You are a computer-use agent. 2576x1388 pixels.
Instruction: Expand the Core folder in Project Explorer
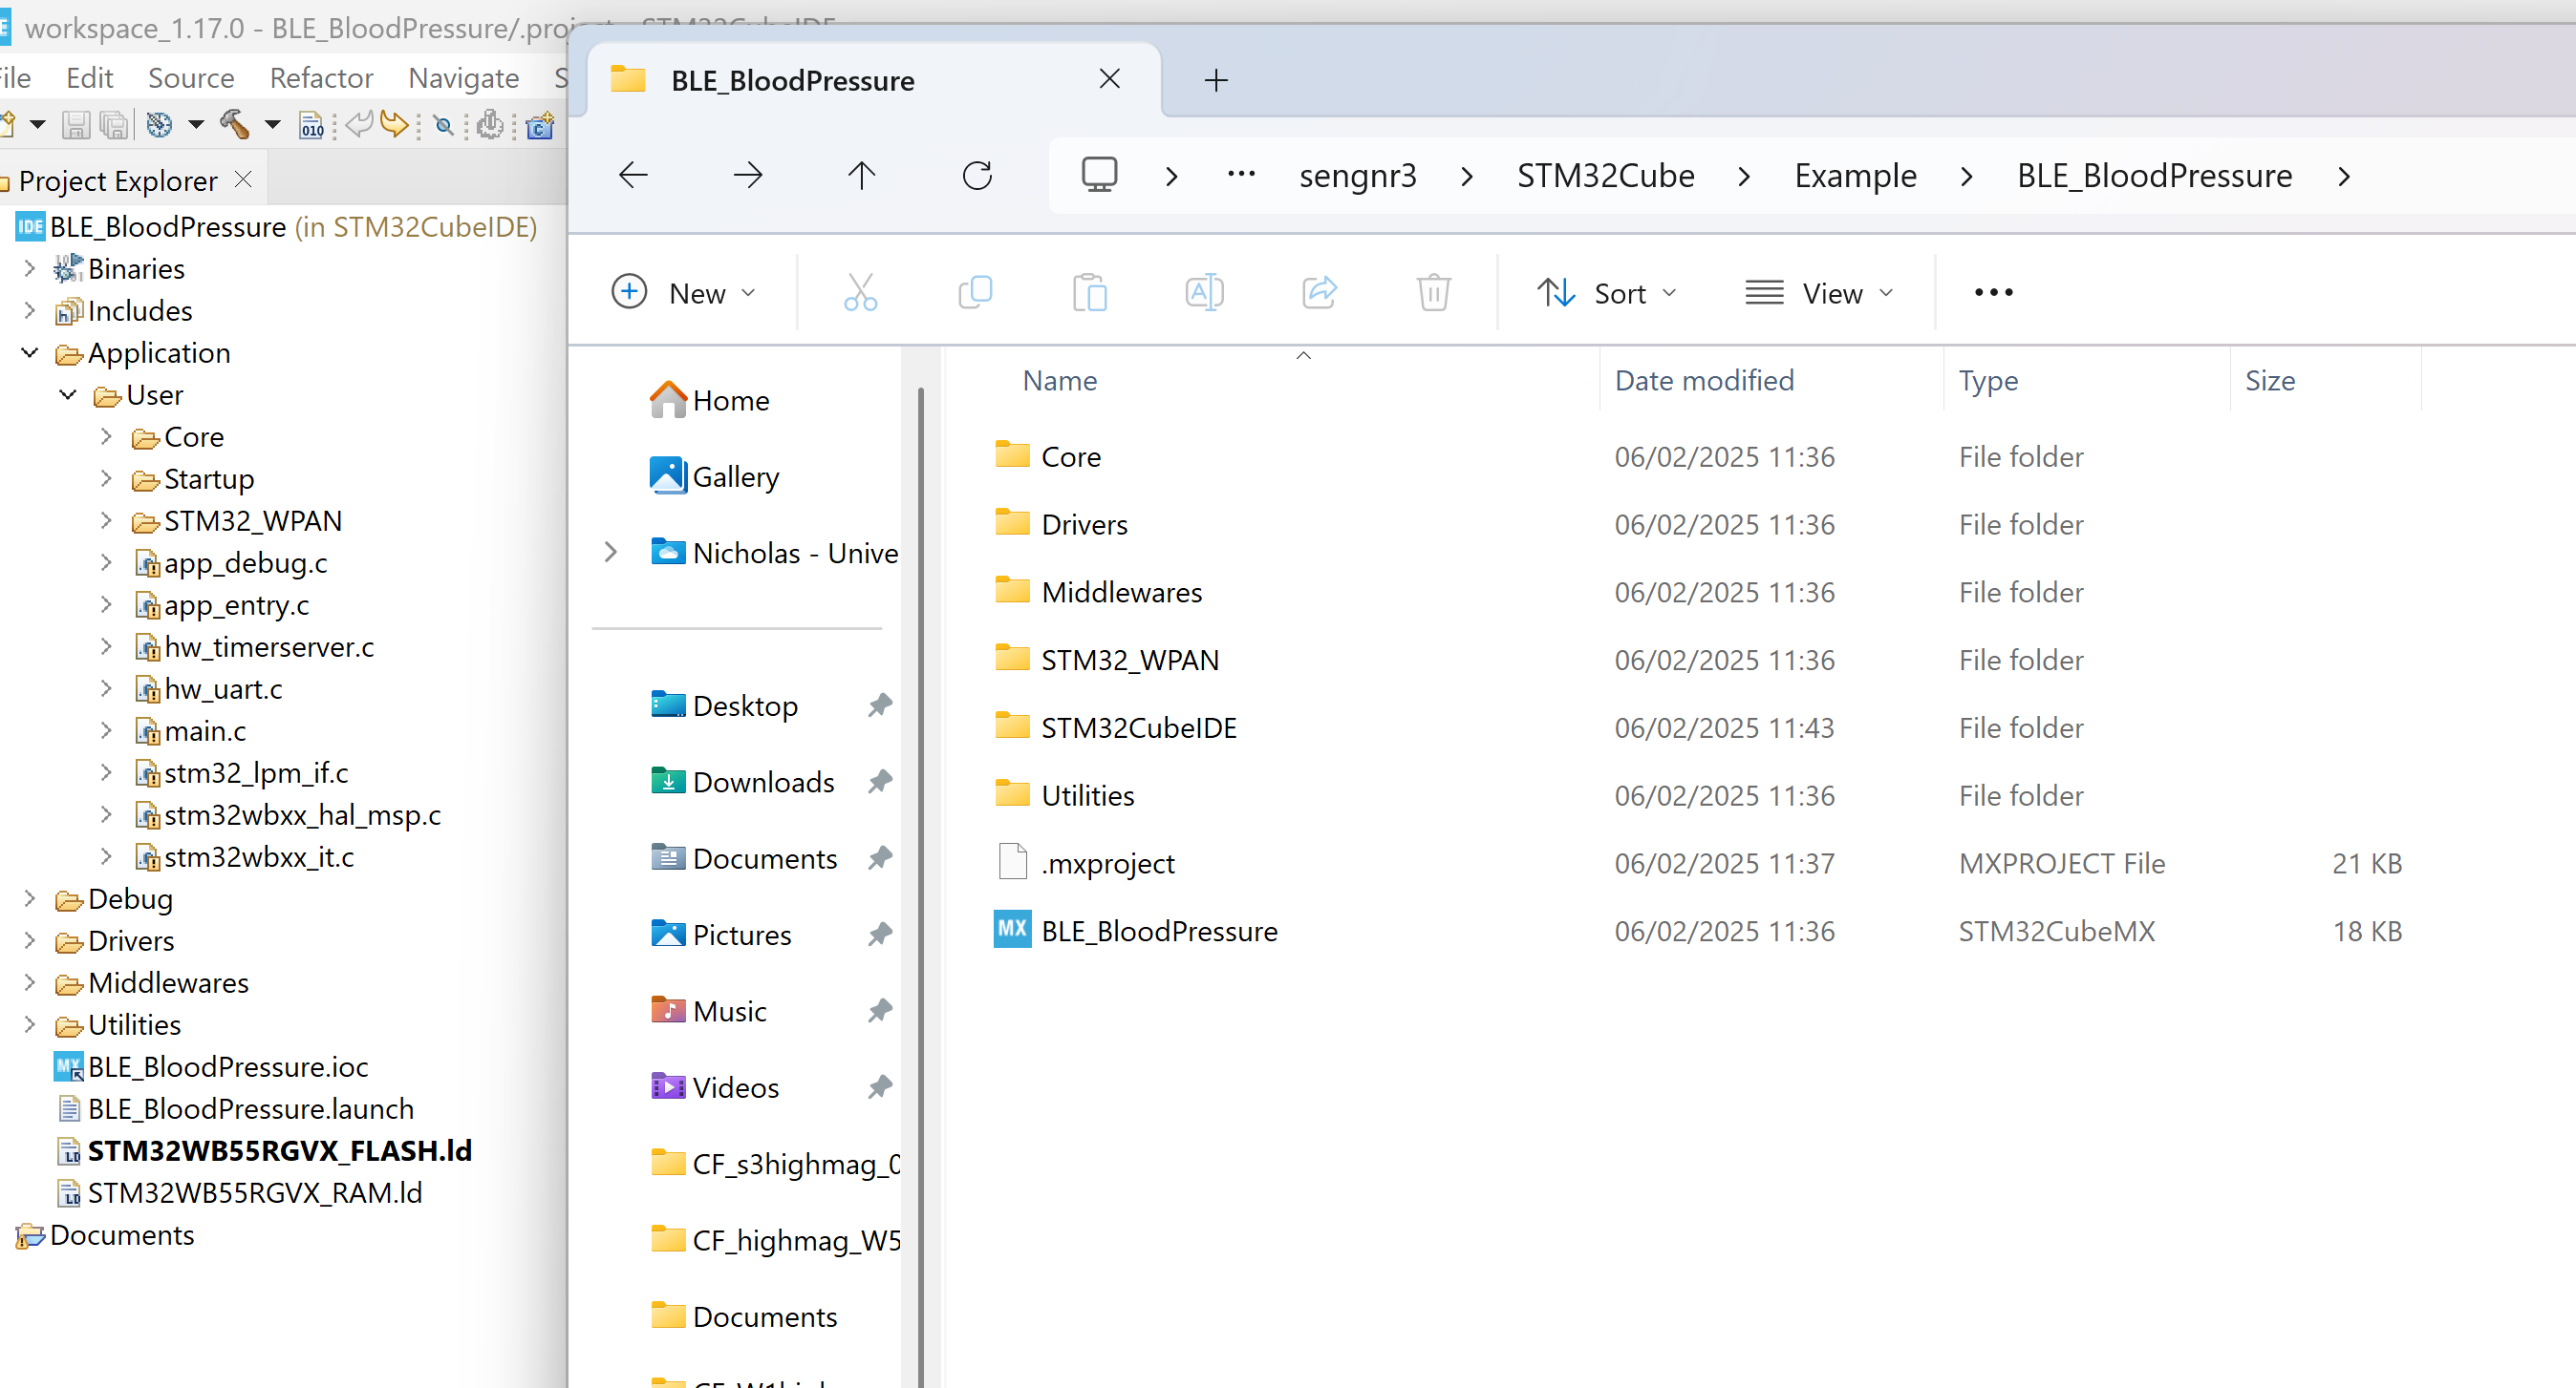(107, 436)
